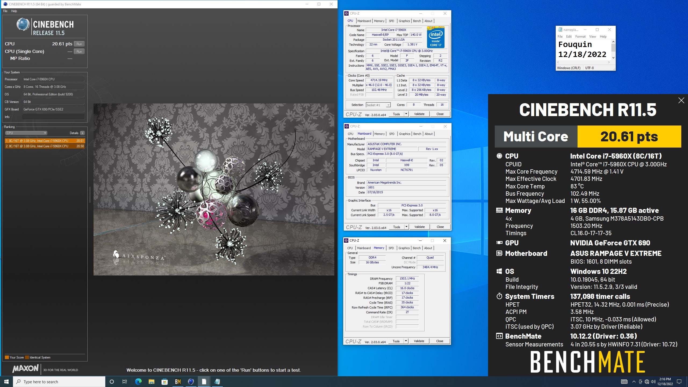The width and height of the screenshot is (688, 387).
Task: Open SPD tab in top CPU-Z window
Action: point(392,21)
